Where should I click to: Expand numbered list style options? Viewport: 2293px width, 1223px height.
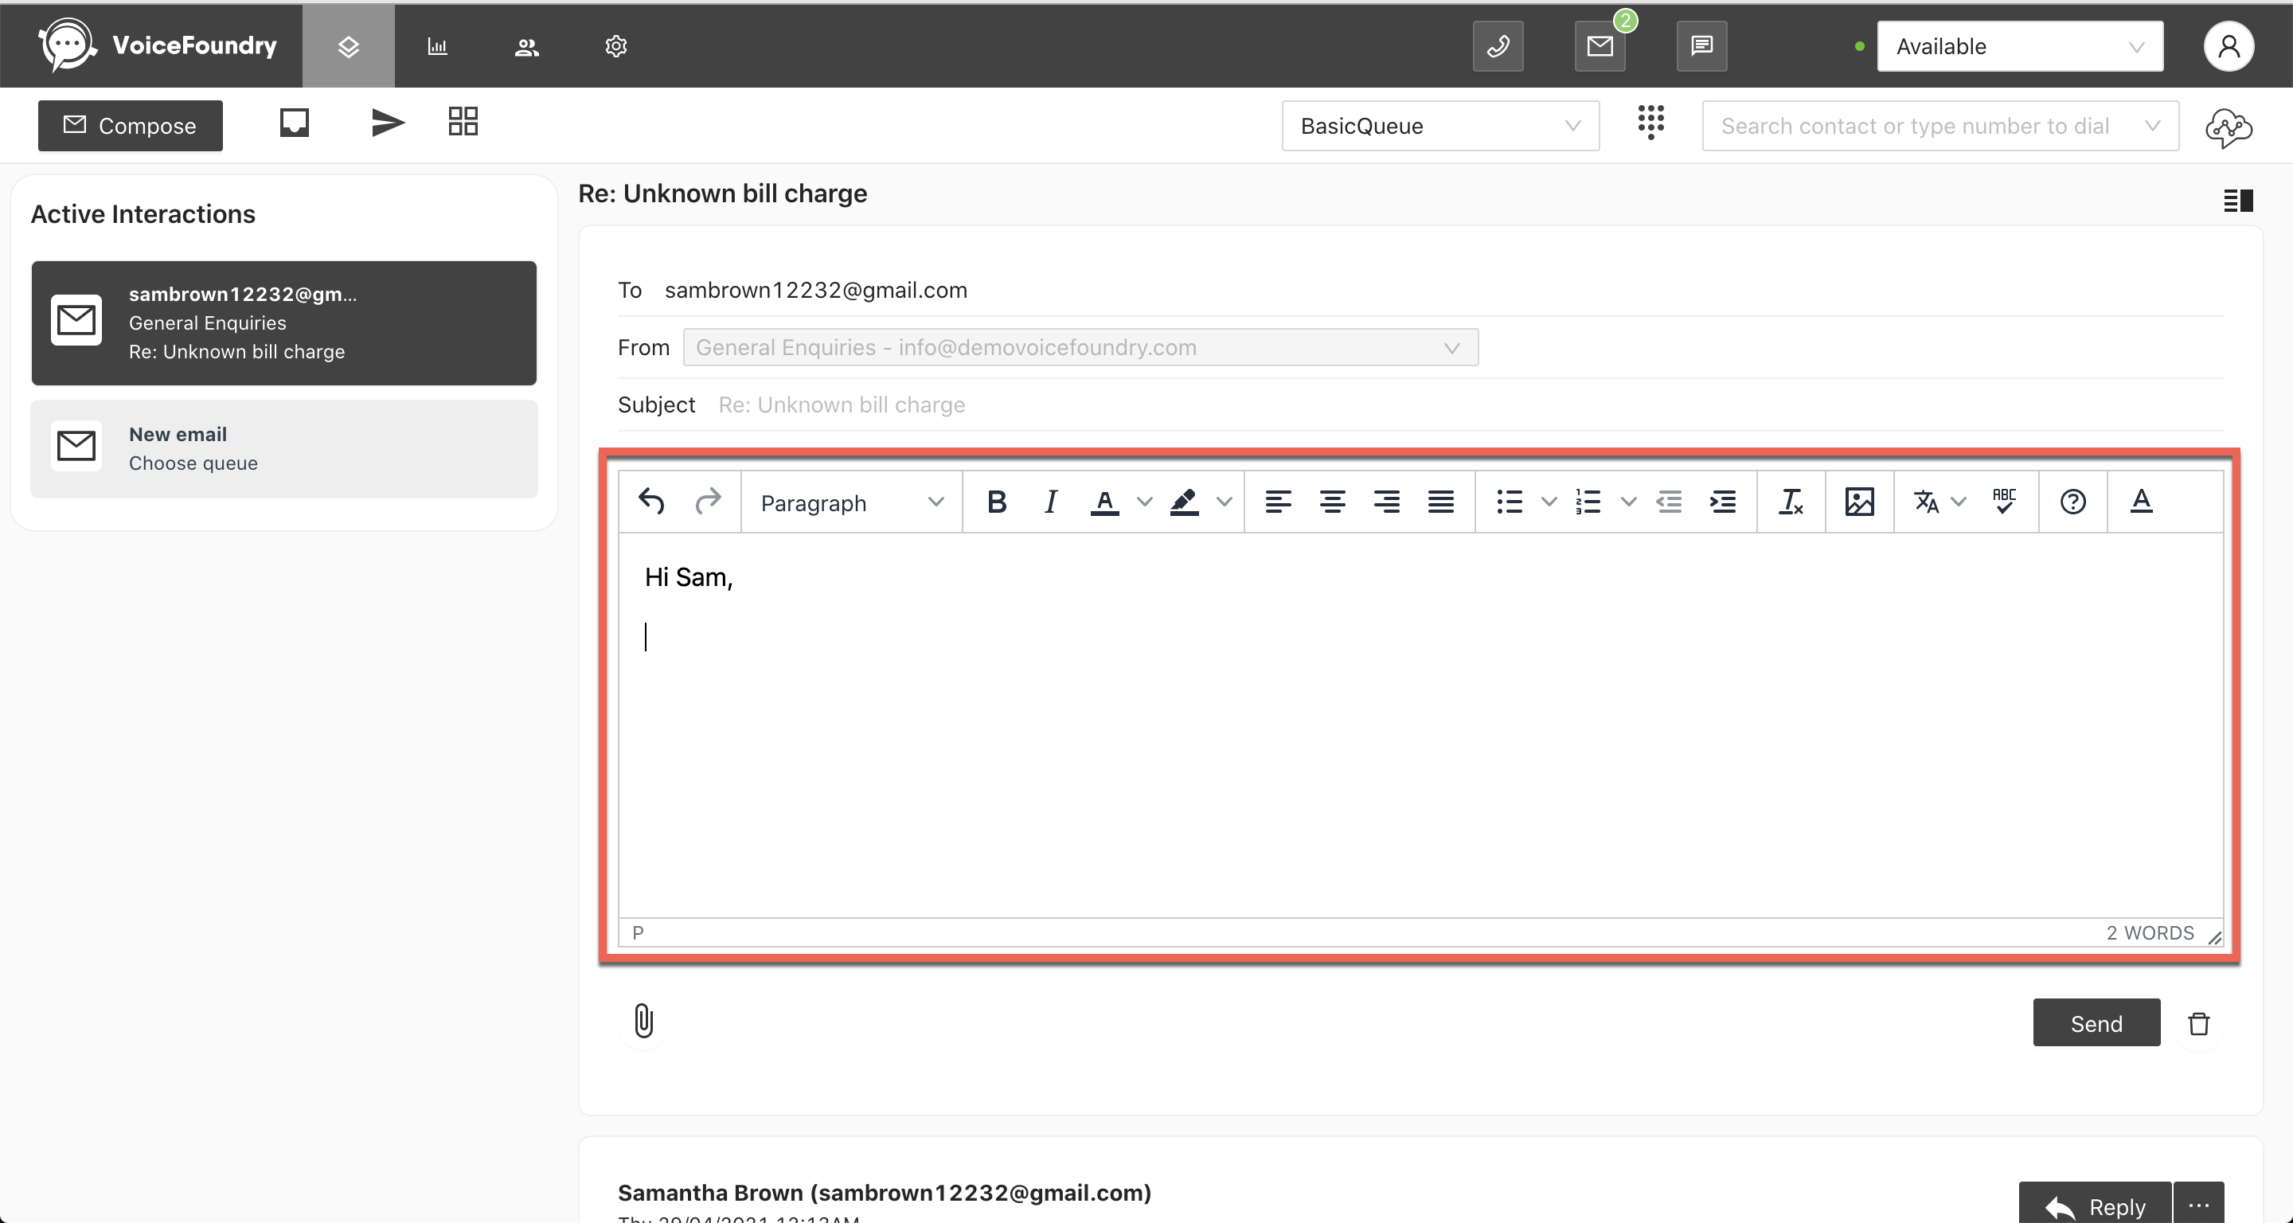pyautogui.click(x=1628, y=502)
